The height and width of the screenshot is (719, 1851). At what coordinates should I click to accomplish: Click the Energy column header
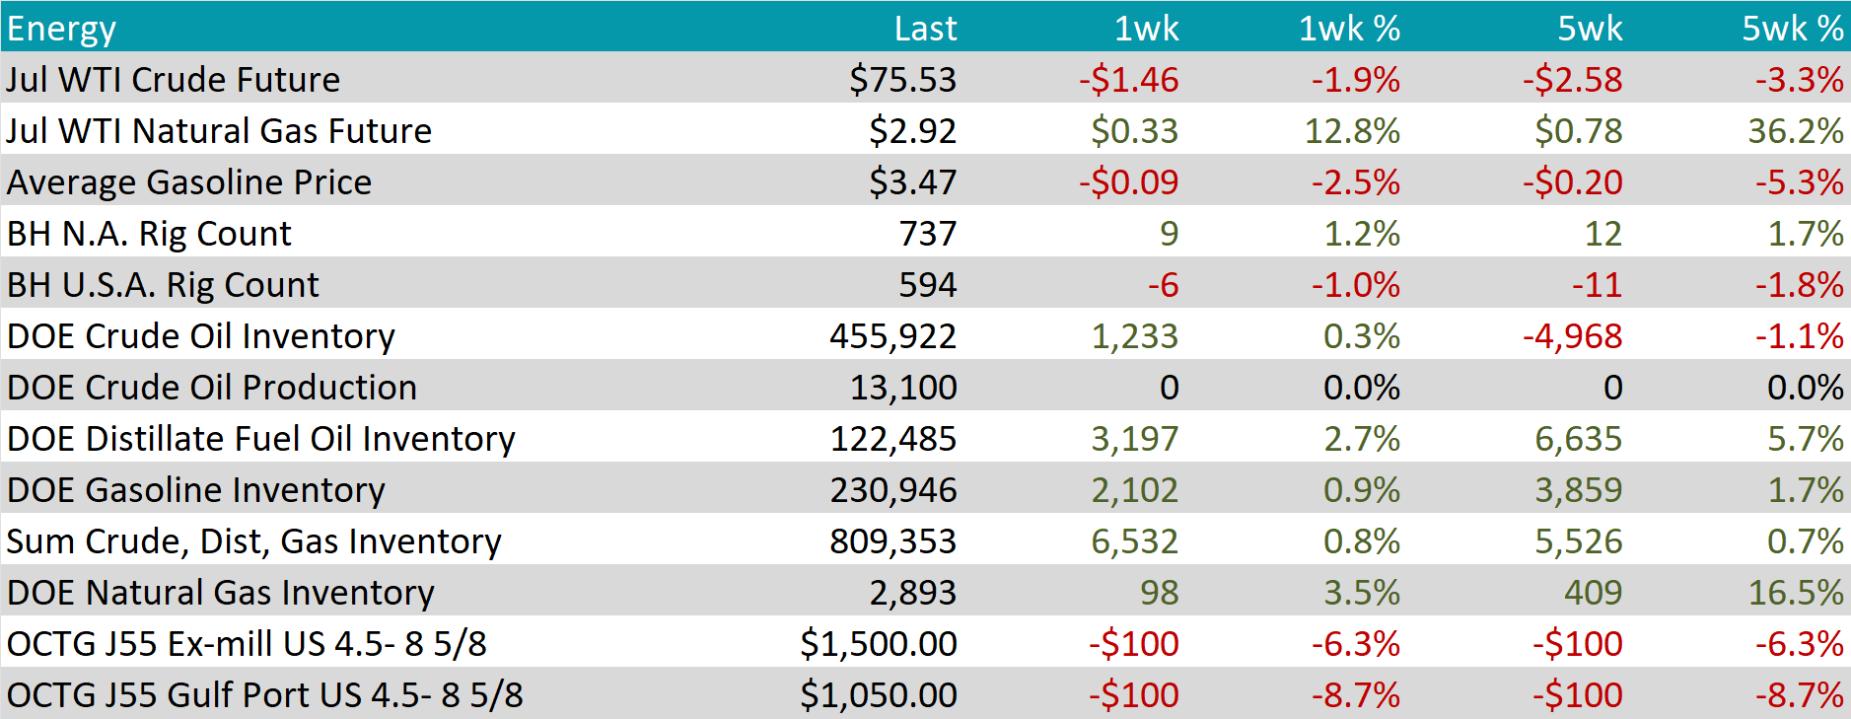pyautogui.click(x=61, y=29)
